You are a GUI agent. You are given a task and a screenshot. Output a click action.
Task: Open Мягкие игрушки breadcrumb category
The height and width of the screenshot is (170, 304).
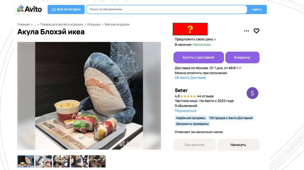click(x=117, y=24)
